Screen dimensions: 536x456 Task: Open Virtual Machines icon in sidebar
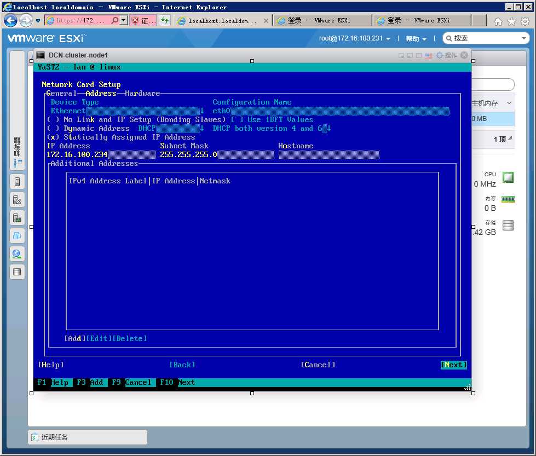17,236
